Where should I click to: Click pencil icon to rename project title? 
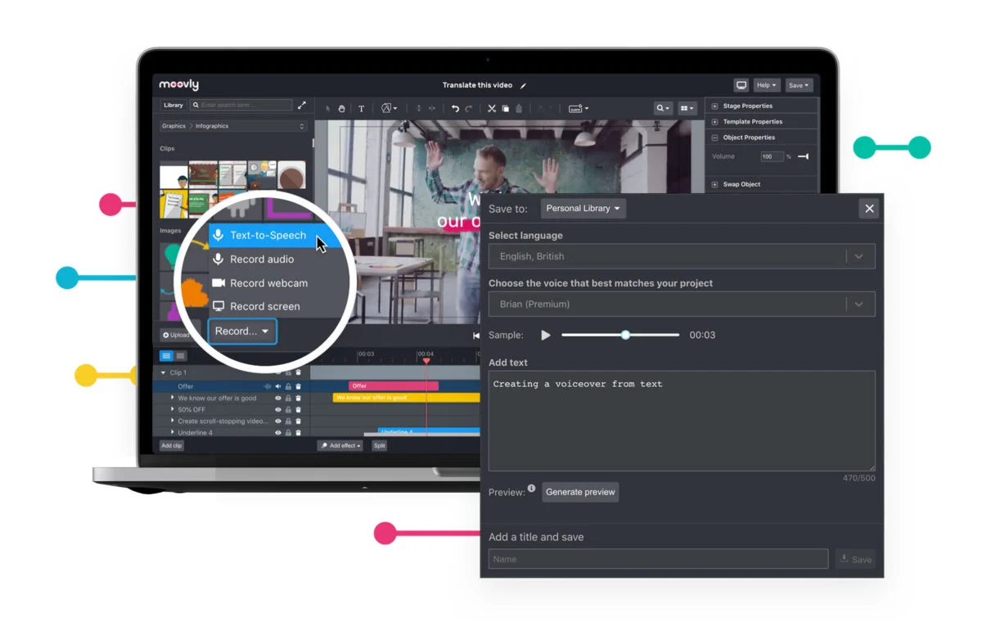(524, 85)
